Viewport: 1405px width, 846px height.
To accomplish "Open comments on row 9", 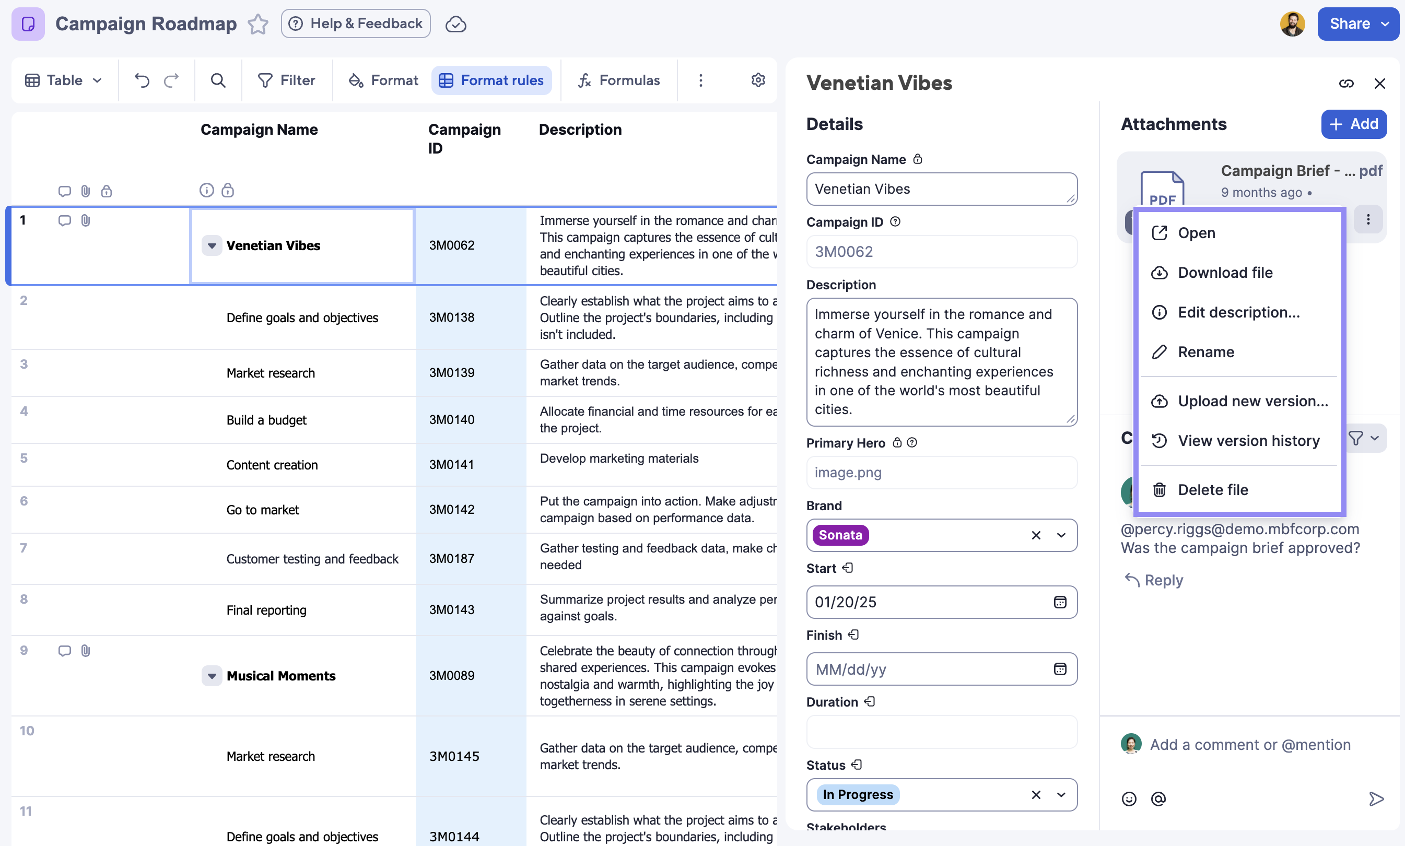I will (64, 651).
